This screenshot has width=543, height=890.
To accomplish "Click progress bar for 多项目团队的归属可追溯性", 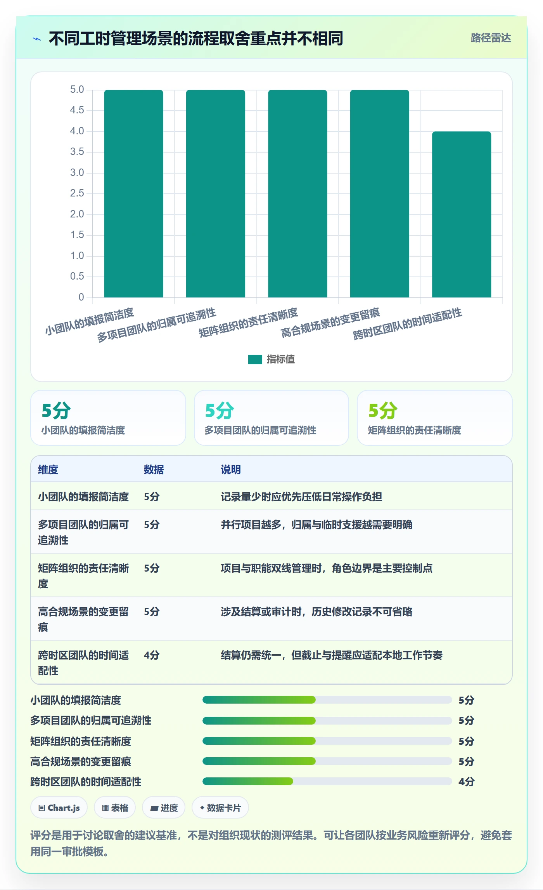I will (327, 720).
